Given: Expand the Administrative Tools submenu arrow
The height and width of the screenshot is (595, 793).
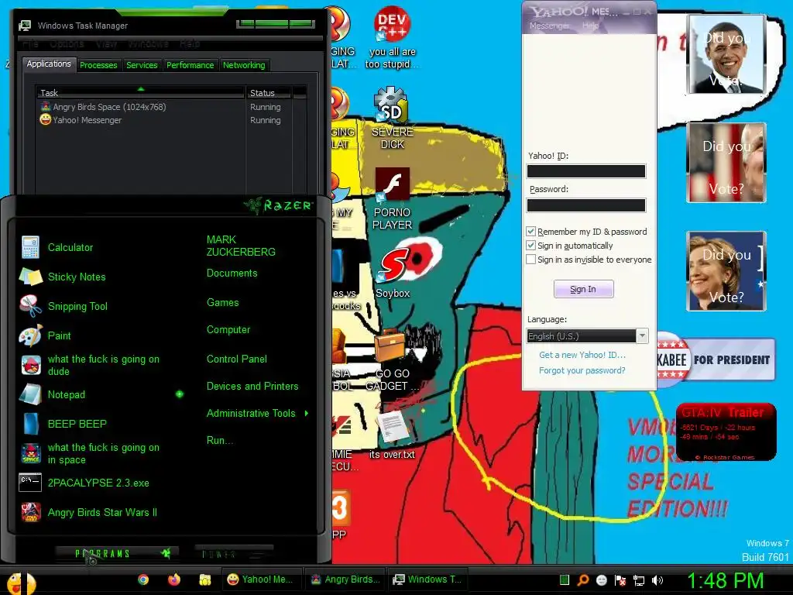Looking at the screenshot, I should pos(307,414).
